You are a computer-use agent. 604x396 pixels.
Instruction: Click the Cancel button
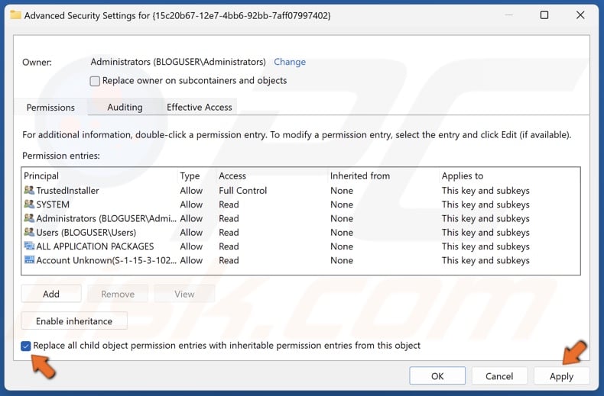point(499,375)
